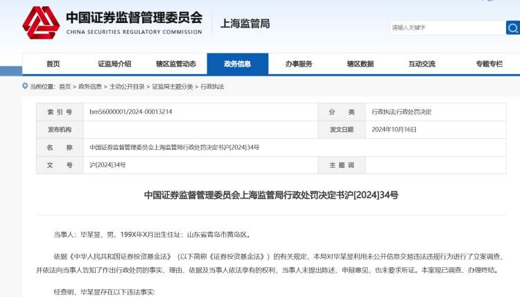Select the 互动交流 navigation item
This screenshot has height=297, width=520.
(x=422, y=64)
